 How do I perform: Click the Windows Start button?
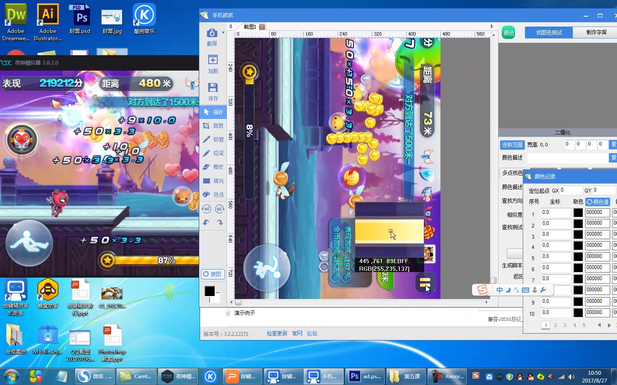(12, 376)
